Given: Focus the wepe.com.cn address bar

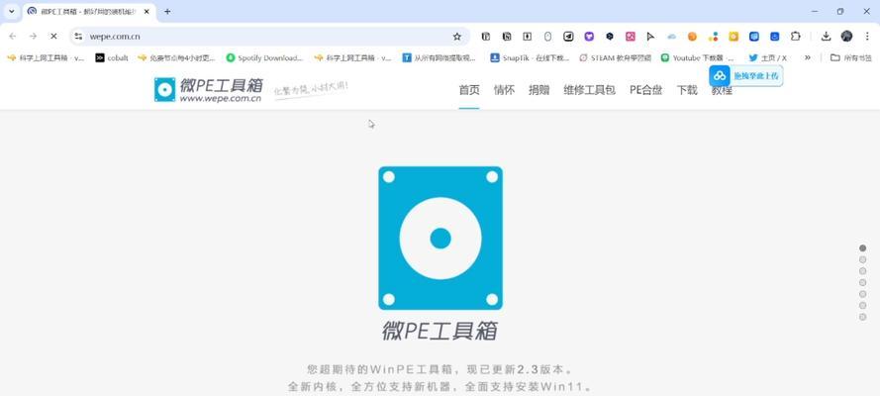Looking at the screenshot, I should click(269, 37).
